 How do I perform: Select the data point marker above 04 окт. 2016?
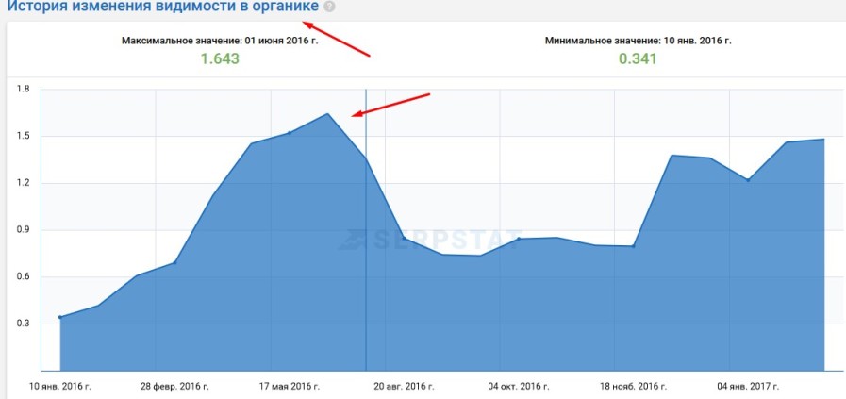[x=519, y=239]
